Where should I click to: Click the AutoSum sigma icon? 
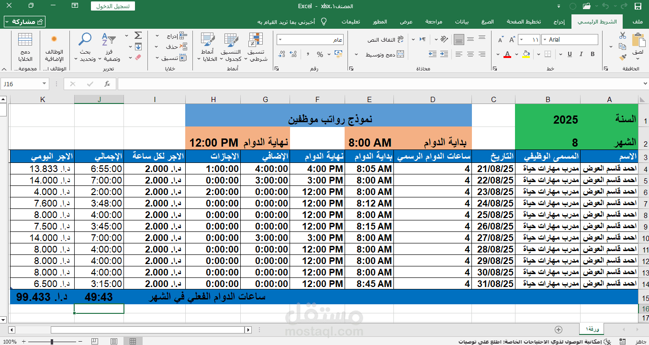tap(138, 35)
